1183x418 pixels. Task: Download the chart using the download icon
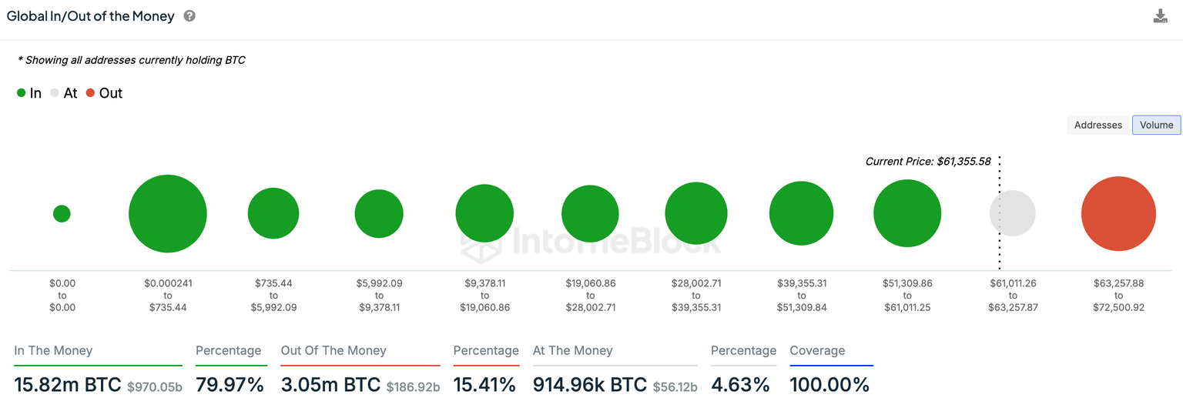coord(1160,16)
